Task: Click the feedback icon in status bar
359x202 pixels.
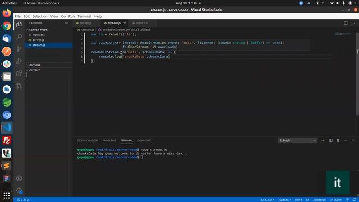Action: click(347, 200)
